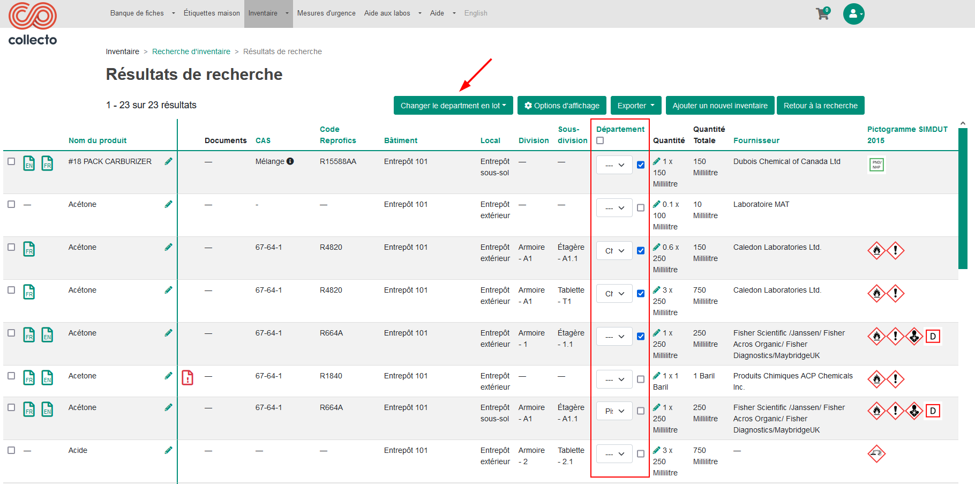The width and height of the screenshot is (975, 484).
Task: Open Pi department dropdown in Entrepôt sous-sol Acétone row
Action: (614, 411)
